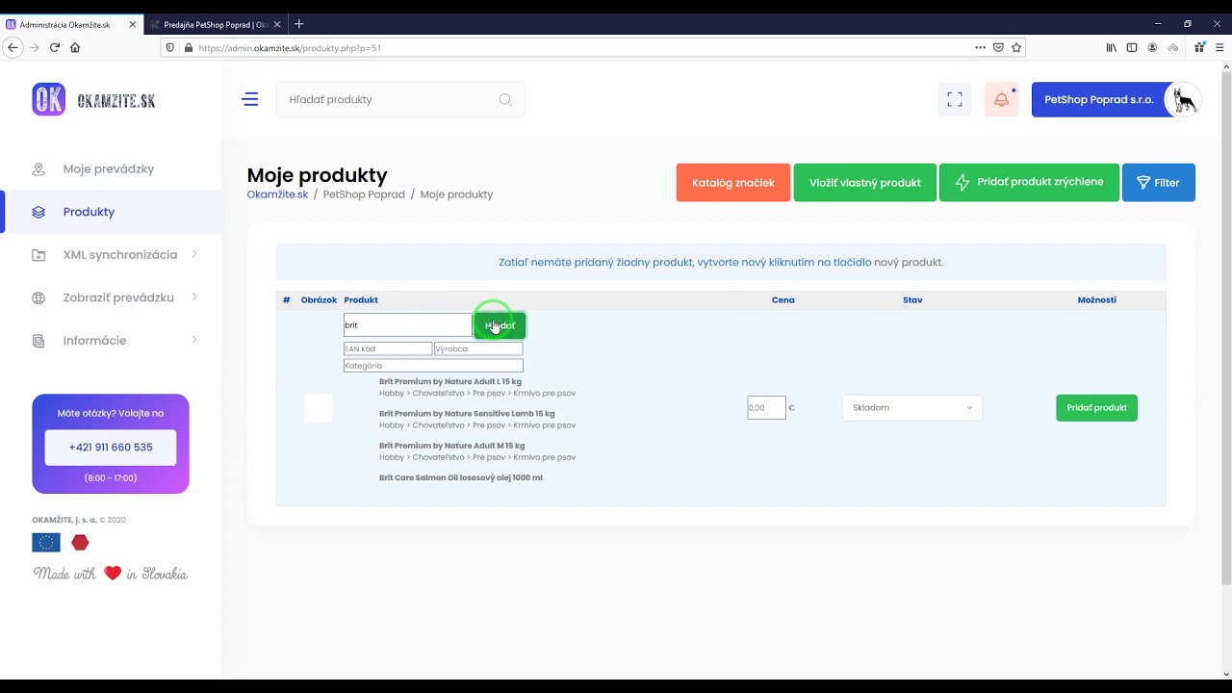Click the magnifier icon in product search
Viewport: 1232px width, 693px height.
pyautogui.click(x=505, y=100)
